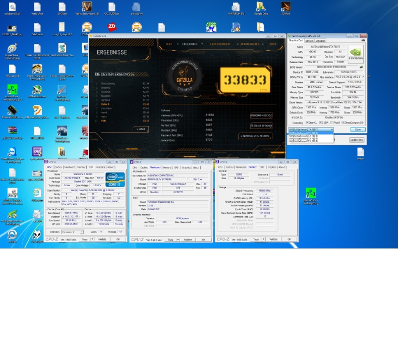The width and height of the screenshot is (398, 363).
Task: Click the Update Now button under GPU-Z
Action: coord(357,140)
